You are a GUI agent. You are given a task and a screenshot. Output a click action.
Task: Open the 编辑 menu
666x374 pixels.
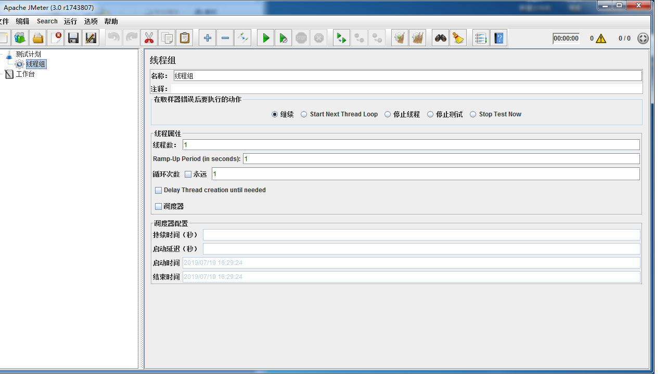(22, 21)
